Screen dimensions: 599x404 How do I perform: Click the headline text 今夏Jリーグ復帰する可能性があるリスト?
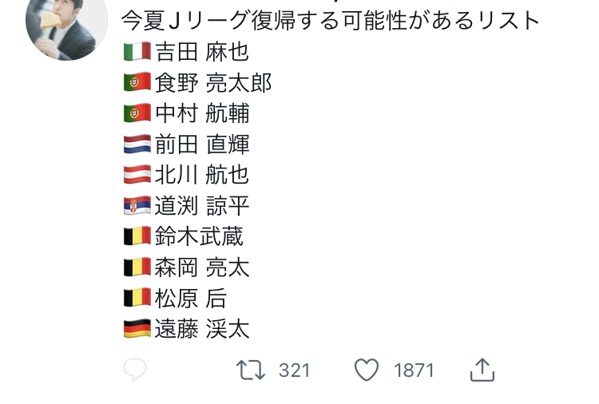tap(331, 21)
